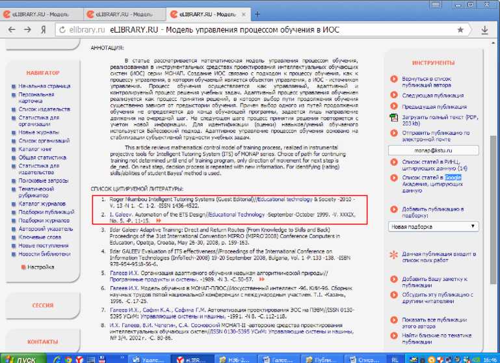Viewport: 500px width, 363px height.
Task: Open the Галеев И.Х. author link in reference 5
Action: coord(123,273)
